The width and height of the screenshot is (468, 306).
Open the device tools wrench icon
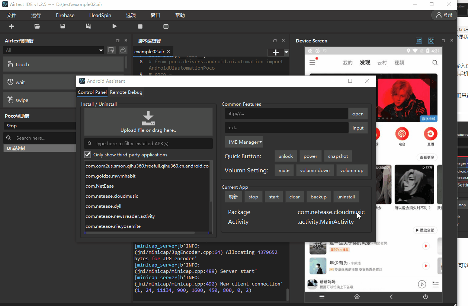click(x=431, y=41)
